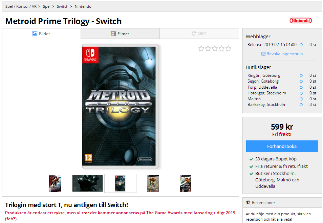
Task: Click the first rating star
Action: [x=201, y=49]
